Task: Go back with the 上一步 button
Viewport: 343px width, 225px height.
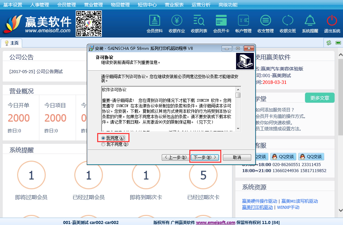Action: click(x=176, y=157)
